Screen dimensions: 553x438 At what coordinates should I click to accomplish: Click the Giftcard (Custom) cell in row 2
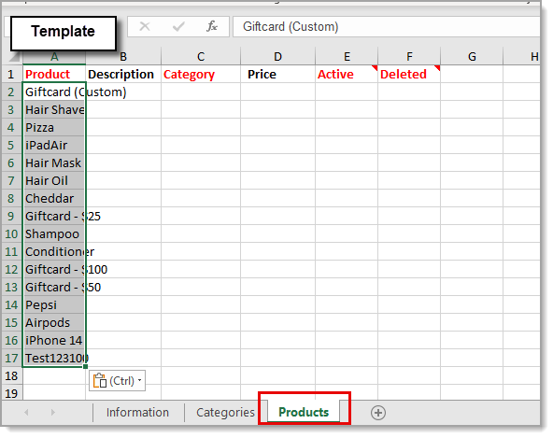(54, 92)
